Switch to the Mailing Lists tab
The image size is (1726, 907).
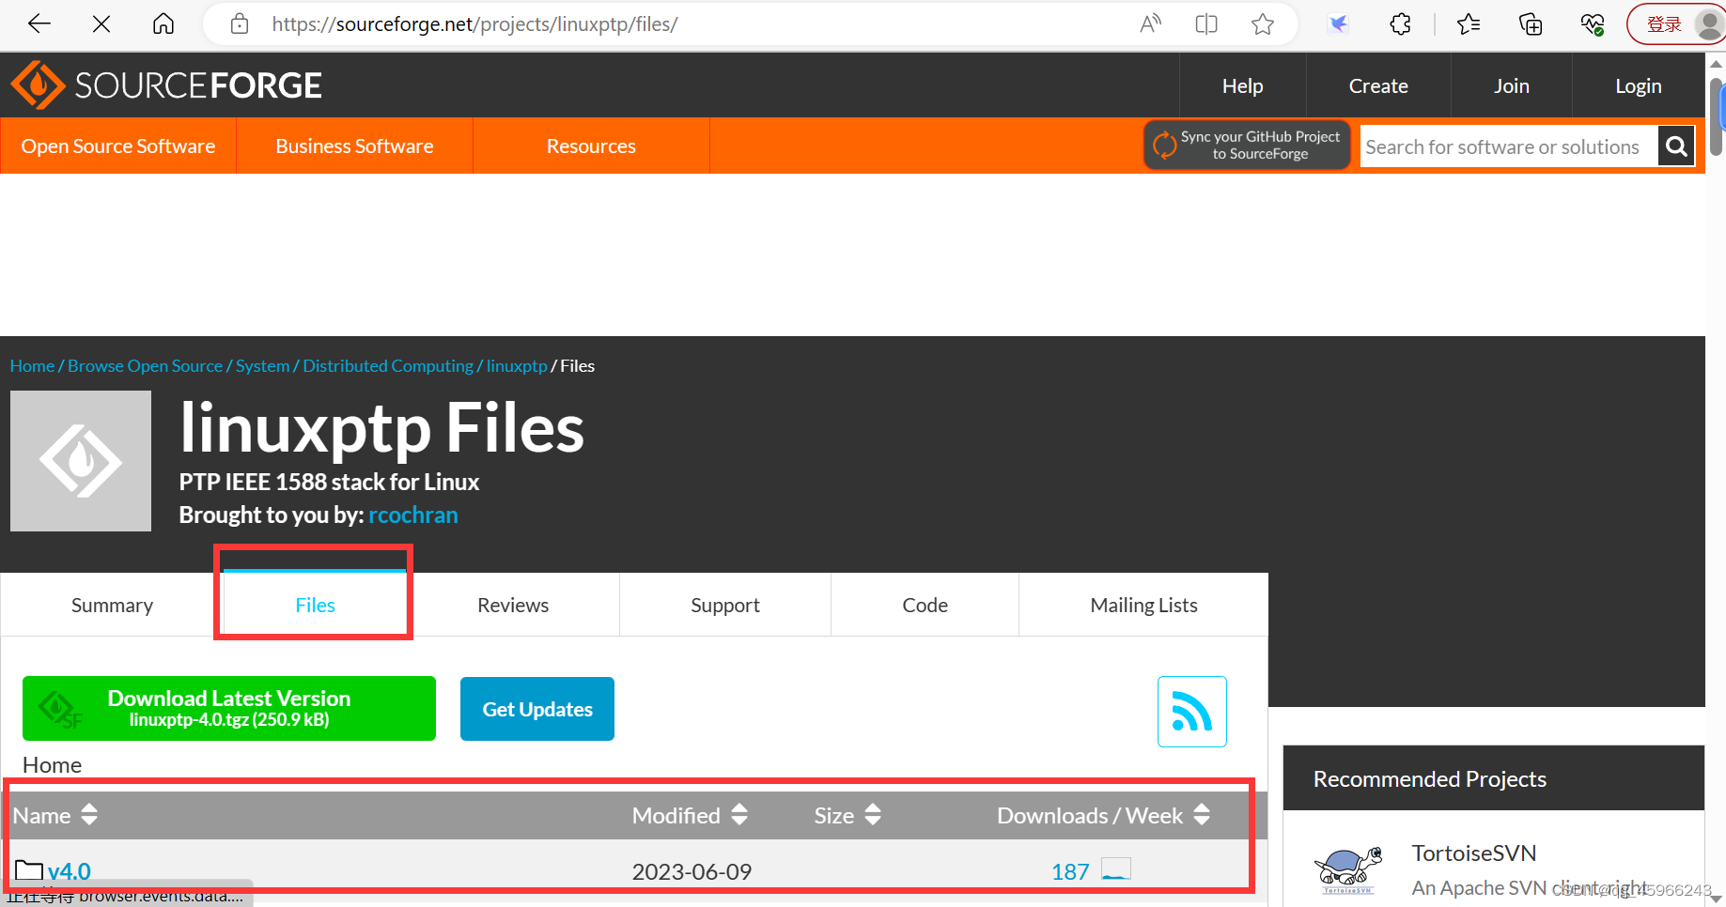[x=1143, y=606]
